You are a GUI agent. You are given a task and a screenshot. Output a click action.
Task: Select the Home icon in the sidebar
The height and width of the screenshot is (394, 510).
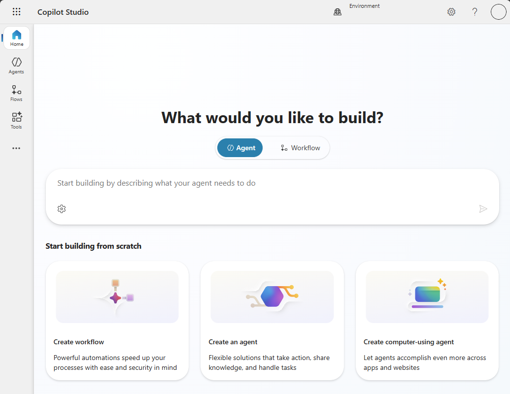(x=16, y=37)
